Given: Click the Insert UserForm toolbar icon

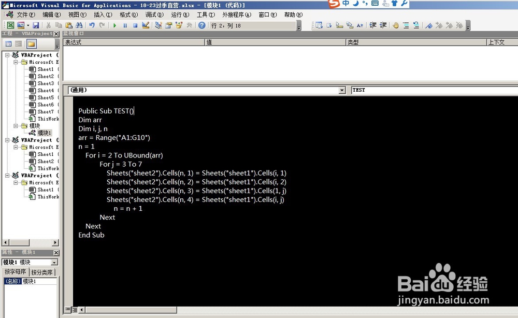Looking at the screenshot, I should click(21, 25).
